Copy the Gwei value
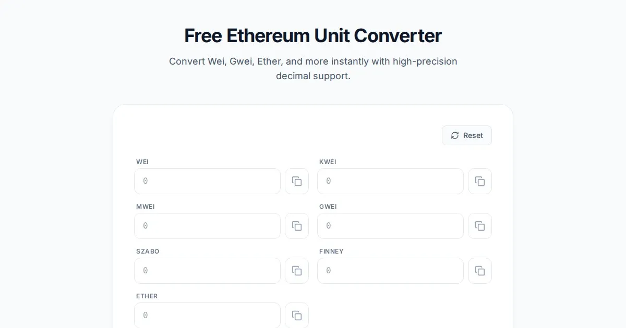 pos(480,226)
